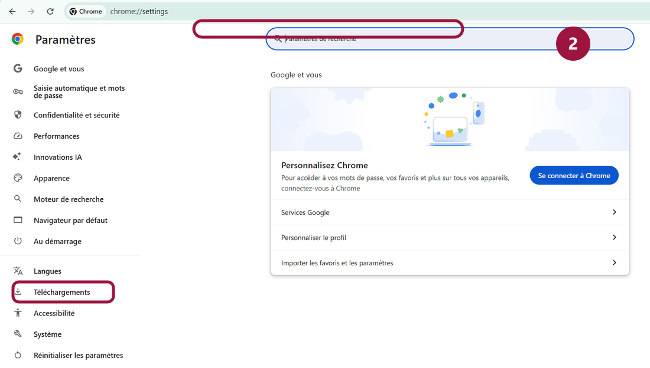Click the settings search field
This screenshot has width=650, height=368.
click(x=450, y=39)
